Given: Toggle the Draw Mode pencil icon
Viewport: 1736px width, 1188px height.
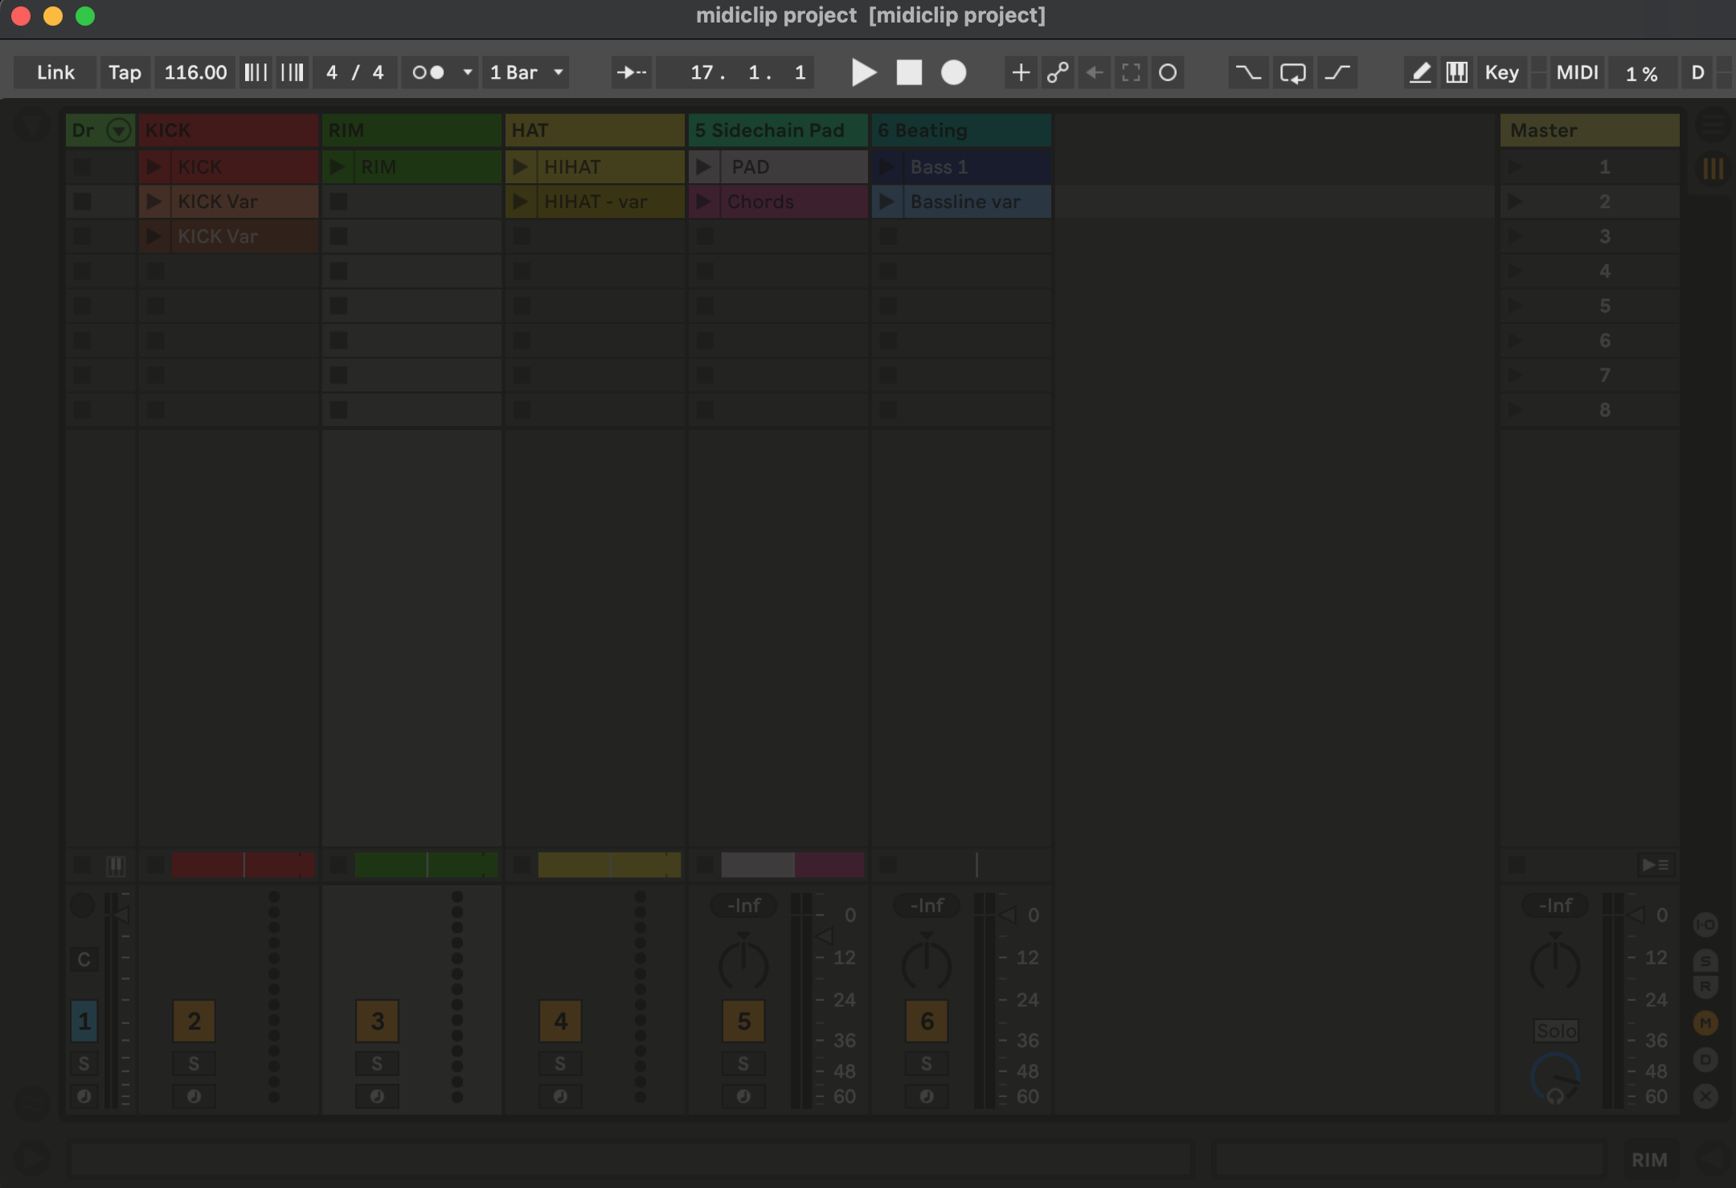Looking at the screenshot, I should 1420,72.
